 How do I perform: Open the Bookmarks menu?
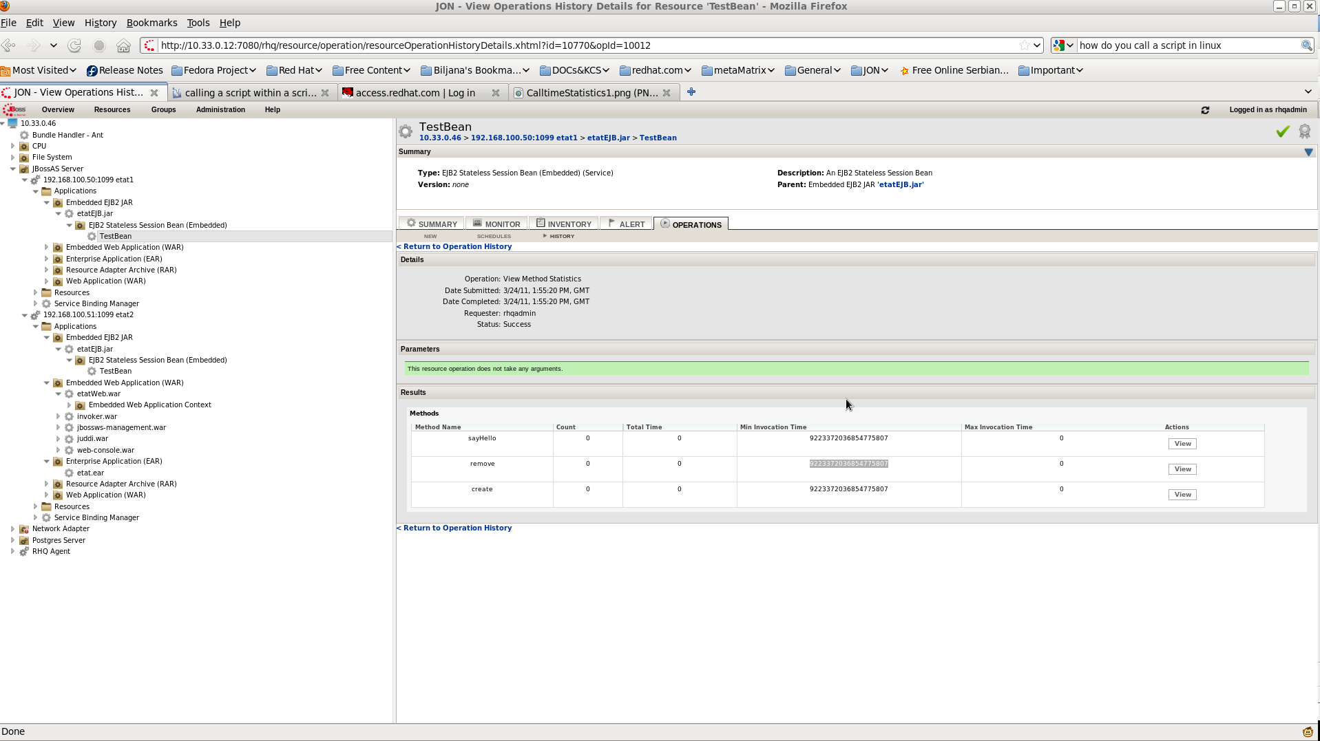coord(151,23)
